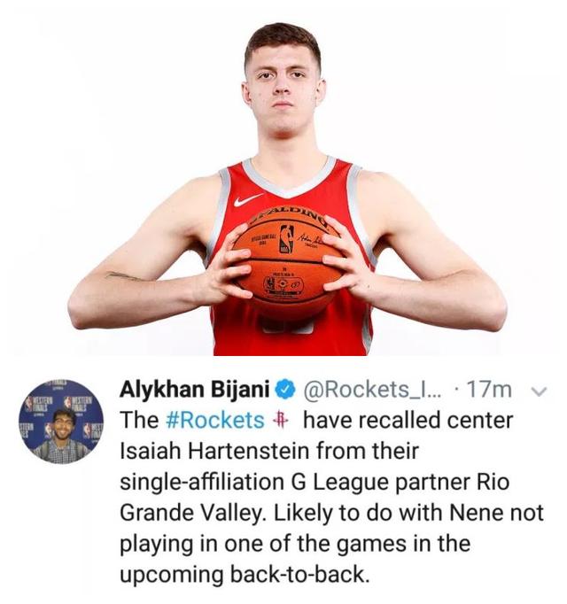Click the NBA logo on basketball

(286, 239)
